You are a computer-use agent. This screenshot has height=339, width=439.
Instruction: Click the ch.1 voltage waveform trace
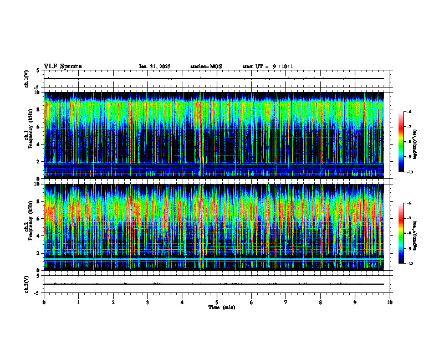coord(214,79)
